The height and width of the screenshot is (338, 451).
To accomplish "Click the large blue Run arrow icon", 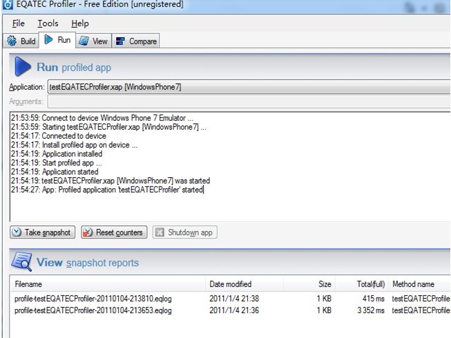I will pyautogui.click(x=22, y=66).
